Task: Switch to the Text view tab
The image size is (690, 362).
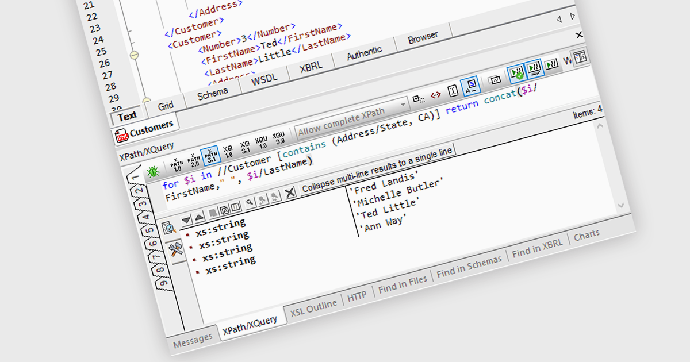Action: [128, 116]
